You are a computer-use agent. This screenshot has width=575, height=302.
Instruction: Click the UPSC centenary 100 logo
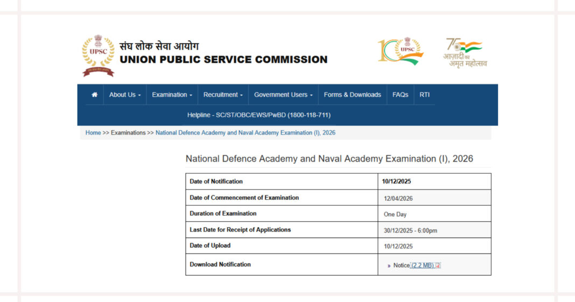pos(401,51)
